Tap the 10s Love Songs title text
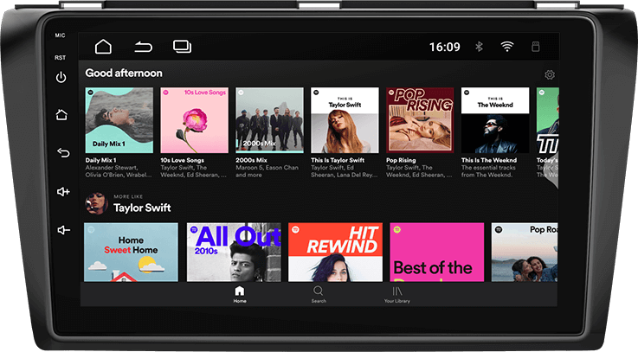 pos(183,160)
